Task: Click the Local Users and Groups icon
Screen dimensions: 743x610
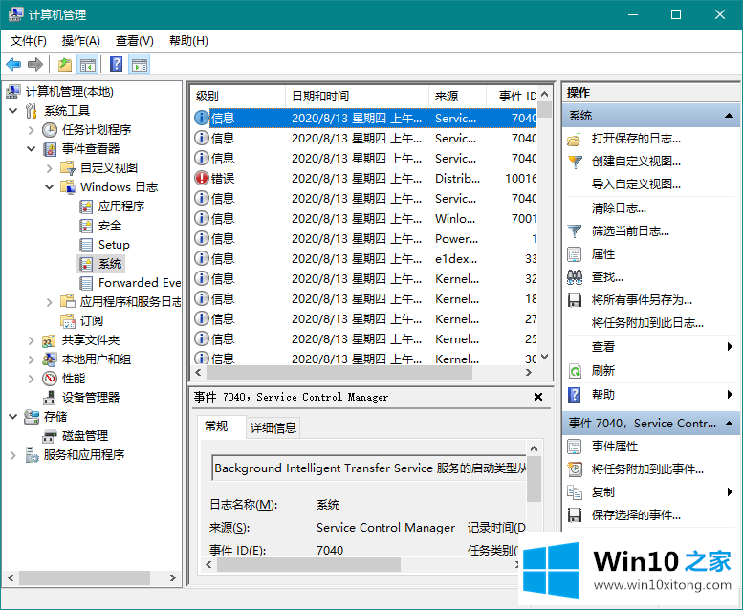Action: click(x=50, y=359)
